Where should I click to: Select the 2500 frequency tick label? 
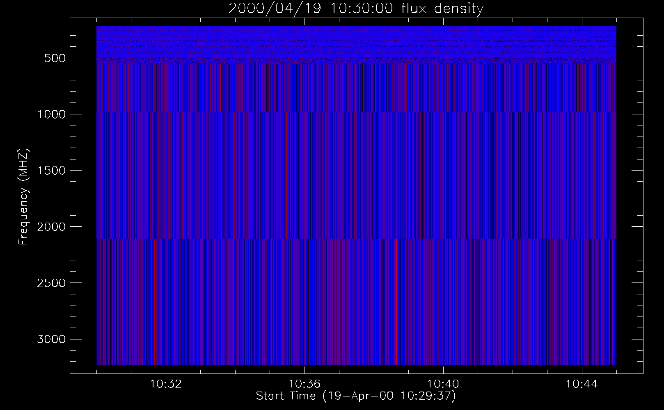point(51,283)
